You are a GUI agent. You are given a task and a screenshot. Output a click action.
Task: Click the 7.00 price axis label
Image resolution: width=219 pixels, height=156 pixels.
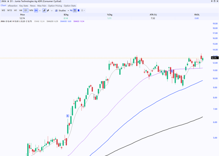pos(215,109)
